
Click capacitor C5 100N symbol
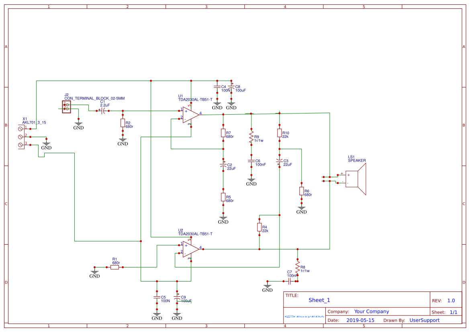pyautogui.click(x=157, y=297)
